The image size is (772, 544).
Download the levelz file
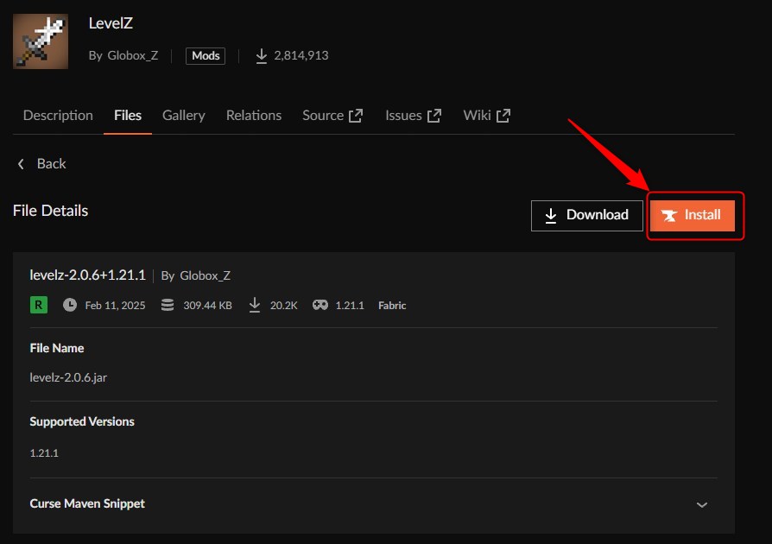pos(587,216)
